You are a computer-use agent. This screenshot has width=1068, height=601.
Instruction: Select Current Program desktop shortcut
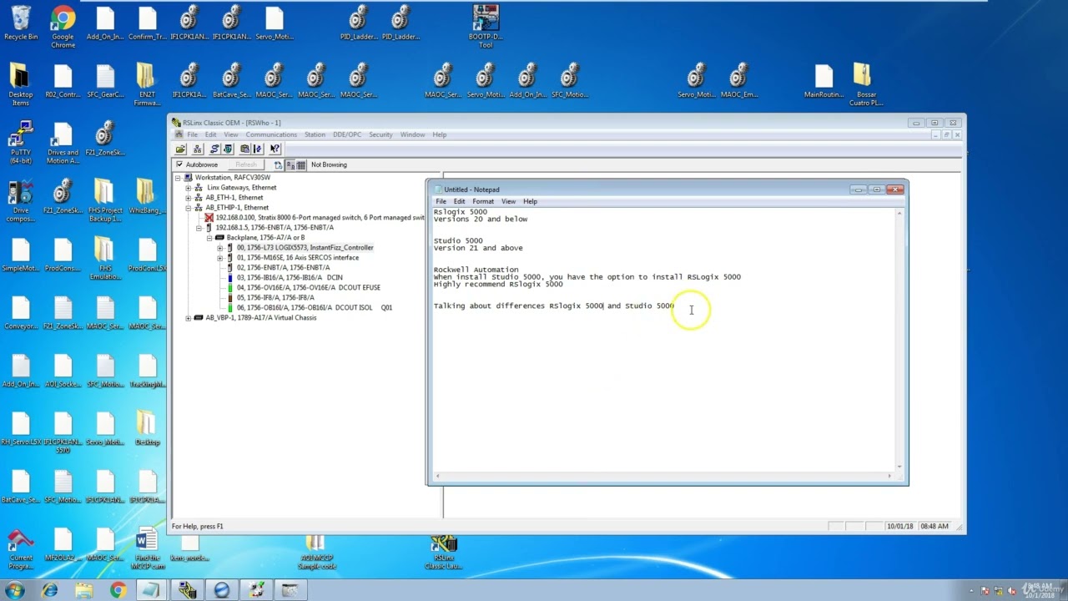click(x=21, y=549)
